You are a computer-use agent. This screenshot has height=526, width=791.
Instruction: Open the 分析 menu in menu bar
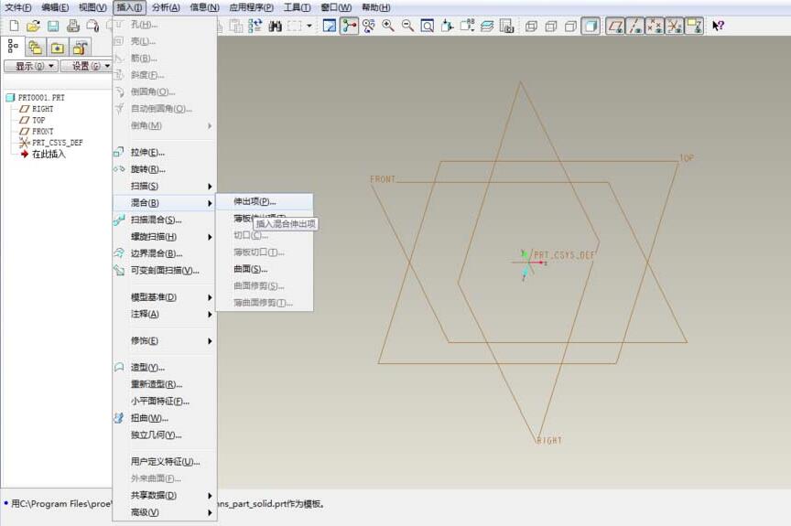tap(166, 7)
